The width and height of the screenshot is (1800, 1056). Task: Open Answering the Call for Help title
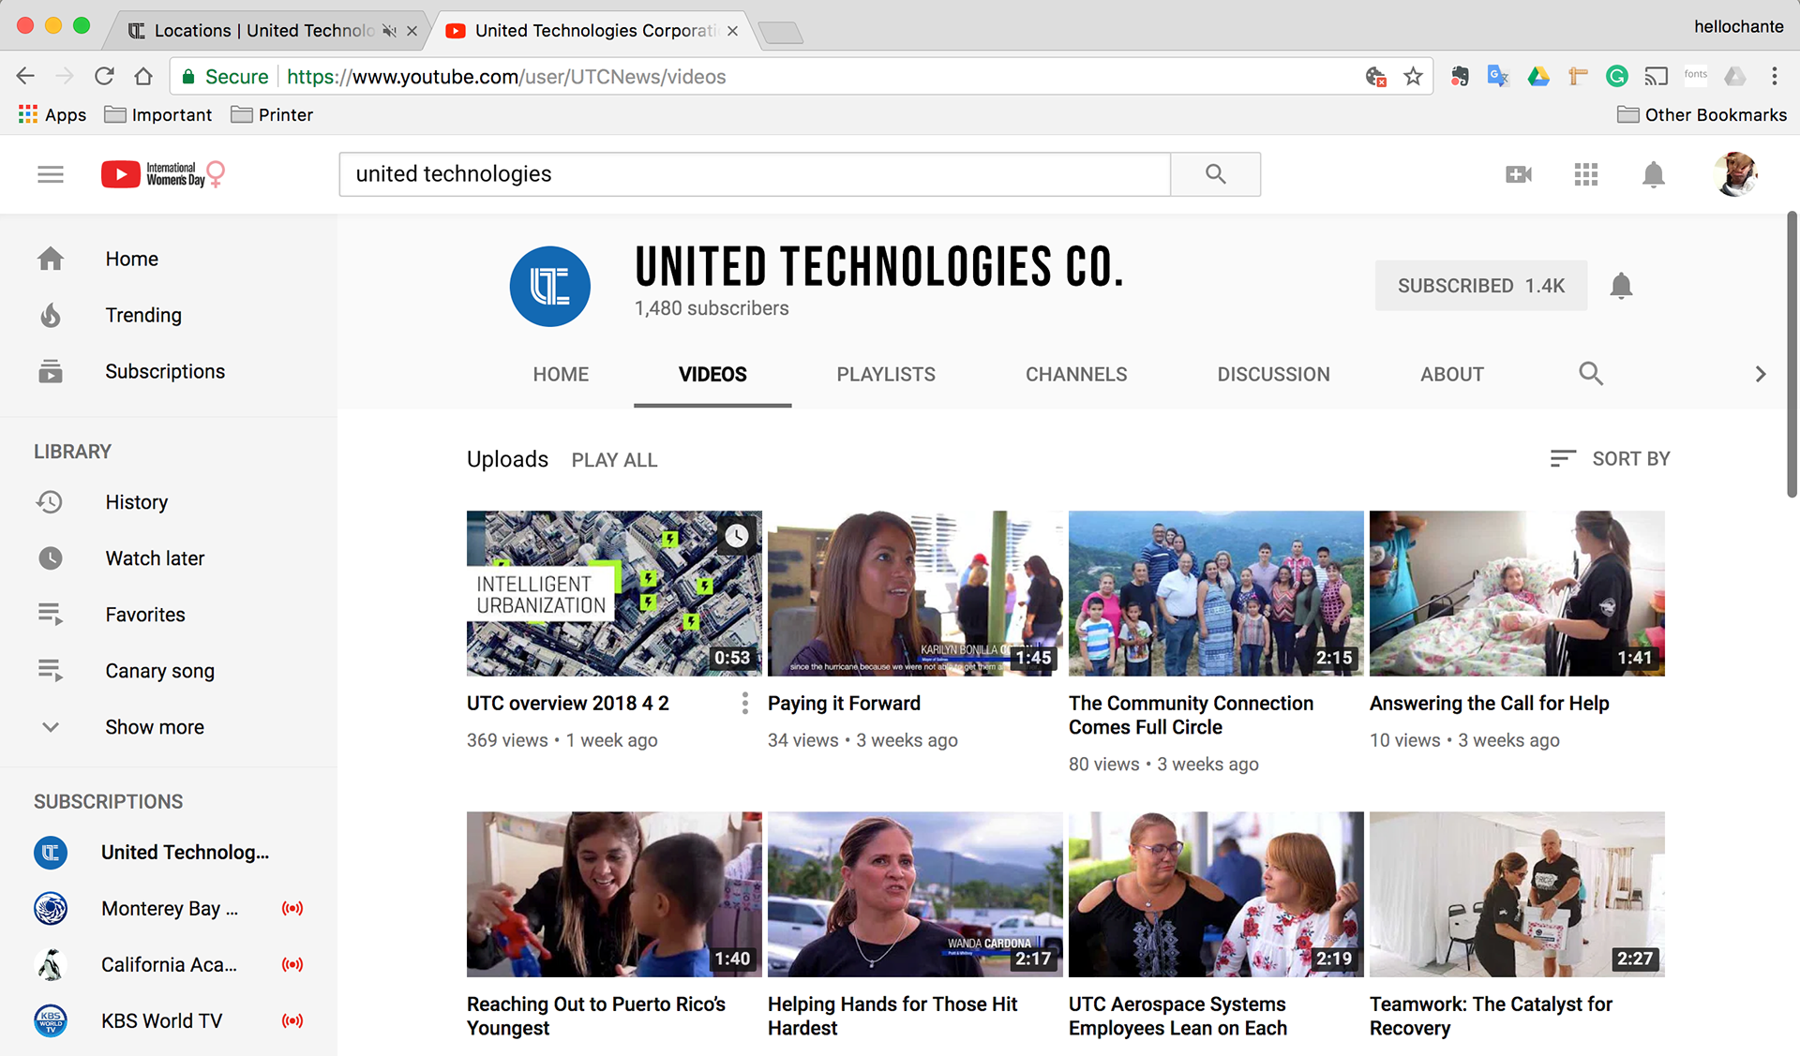pos(1489,704)
